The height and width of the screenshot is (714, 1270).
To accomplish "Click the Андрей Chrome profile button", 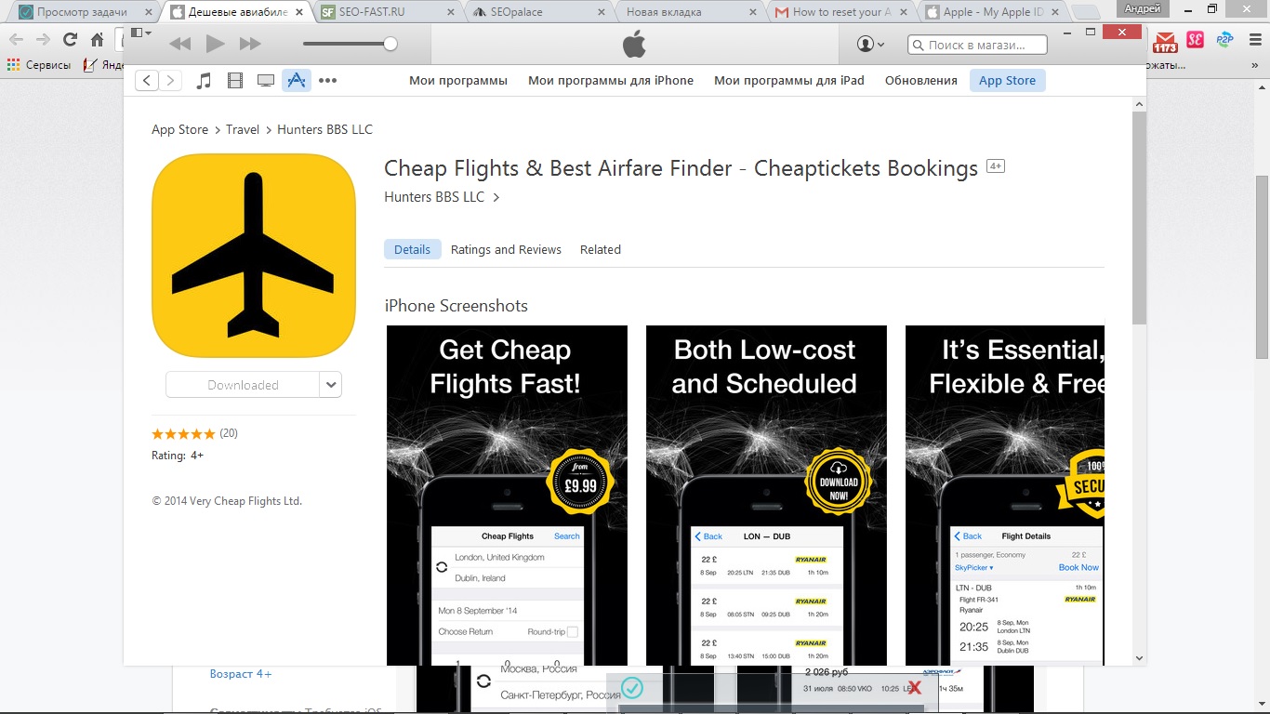I will [x=1143, y=8].
